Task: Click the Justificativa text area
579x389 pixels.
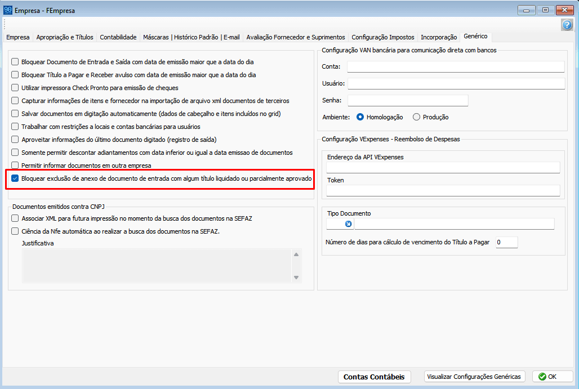Action: click(x=157, y=266)
